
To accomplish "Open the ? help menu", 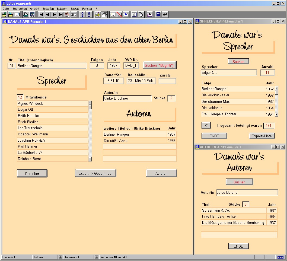I will click(96, 9).
